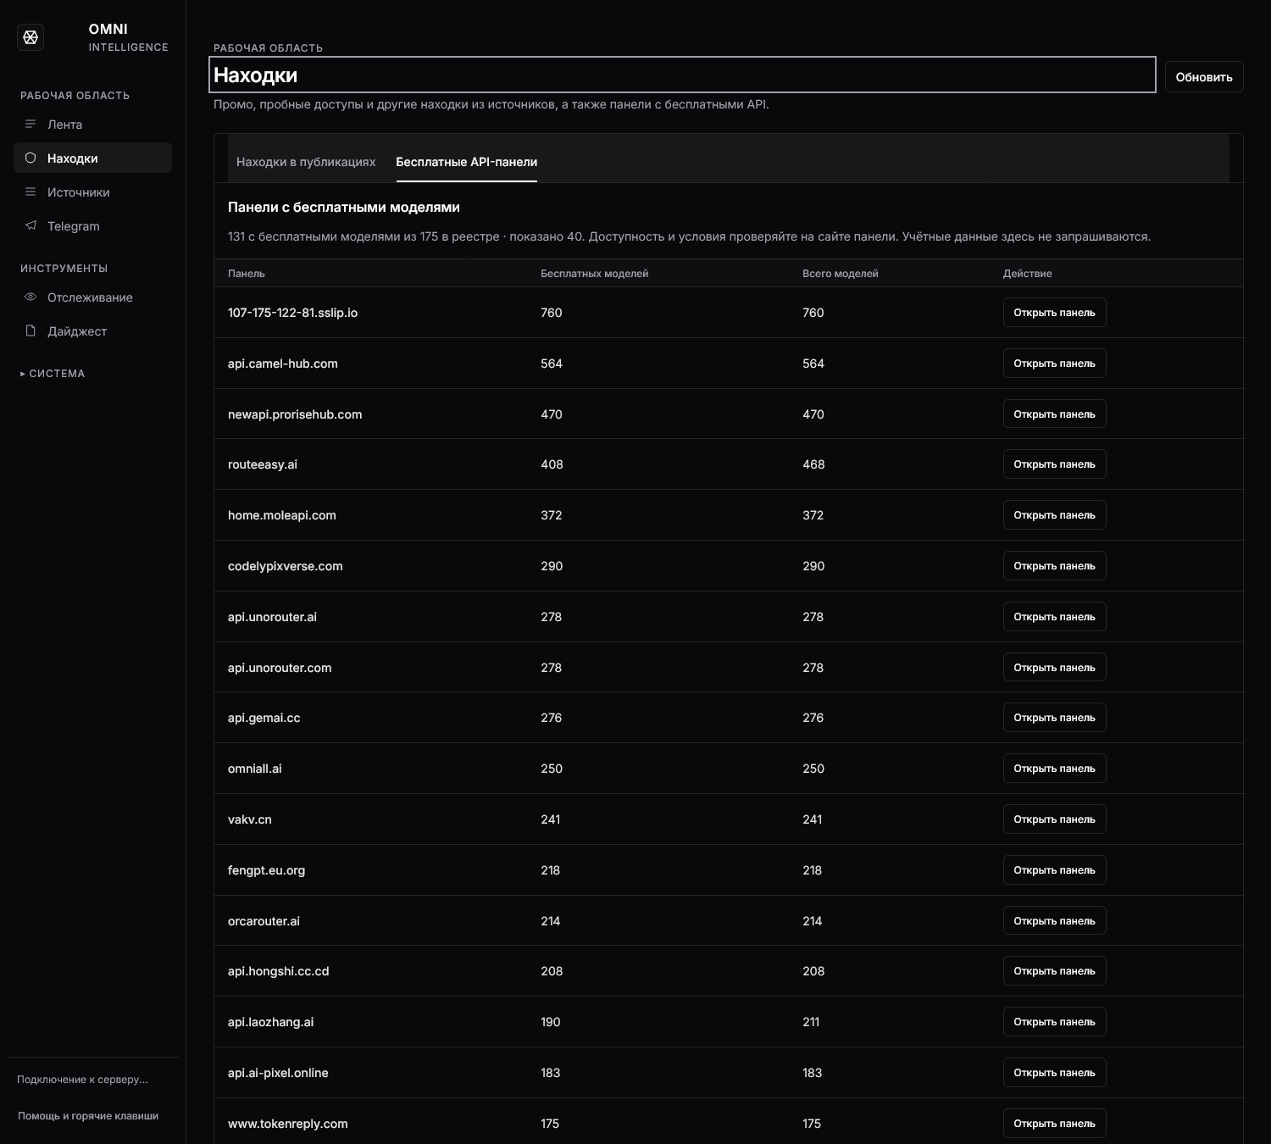Open panel for api.camel-hub.com
Image resolution: width=1271 pixels, height=1144 pixels.
click(1054, 364)
